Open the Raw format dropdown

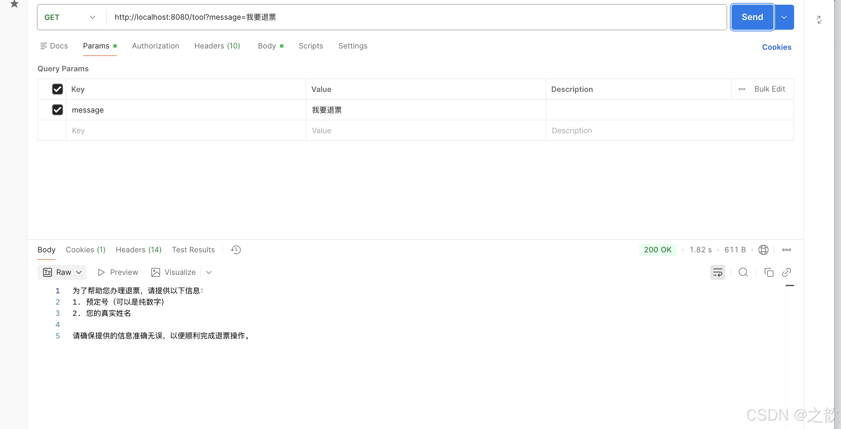[62, 272]
